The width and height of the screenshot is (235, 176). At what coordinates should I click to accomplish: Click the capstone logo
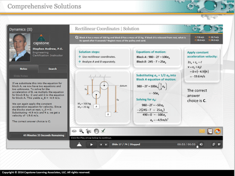pos(41,40)
